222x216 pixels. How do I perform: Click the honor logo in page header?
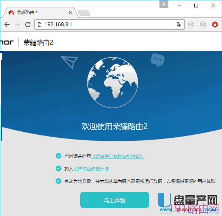pyautogui.click(x=7, y=42)
